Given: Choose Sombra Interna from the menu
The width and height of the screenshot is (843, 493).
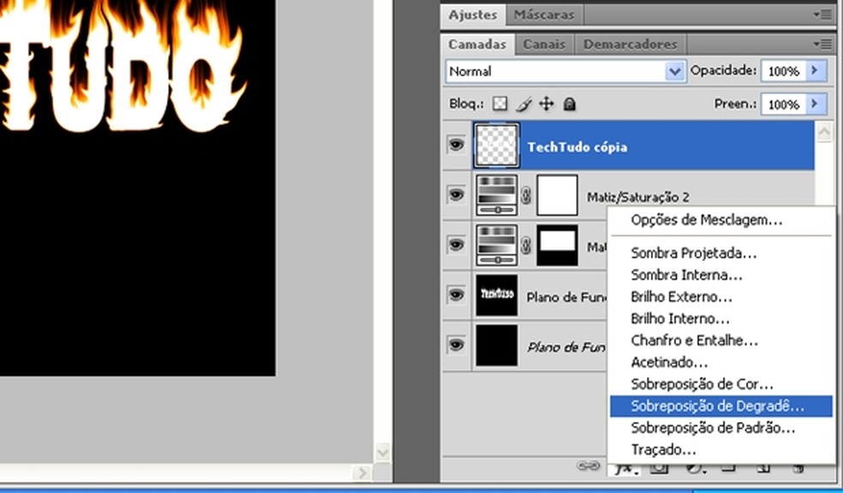Looking at the screenshot, I should (721, 275).
